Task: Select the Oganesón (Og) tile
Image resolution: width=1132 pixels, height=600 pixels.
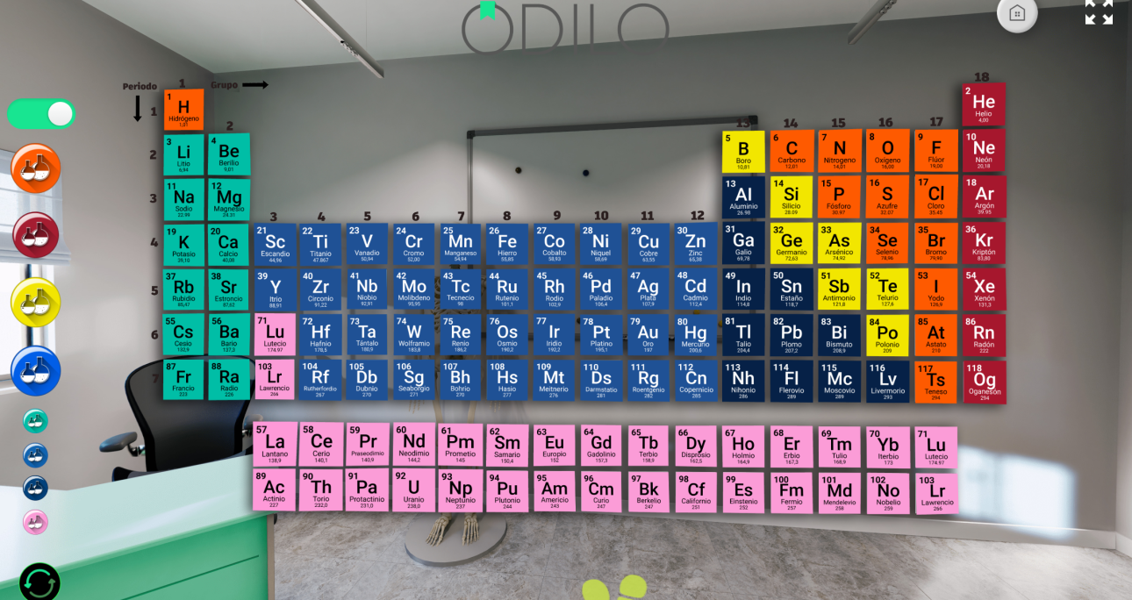Action: pos(984,382)
